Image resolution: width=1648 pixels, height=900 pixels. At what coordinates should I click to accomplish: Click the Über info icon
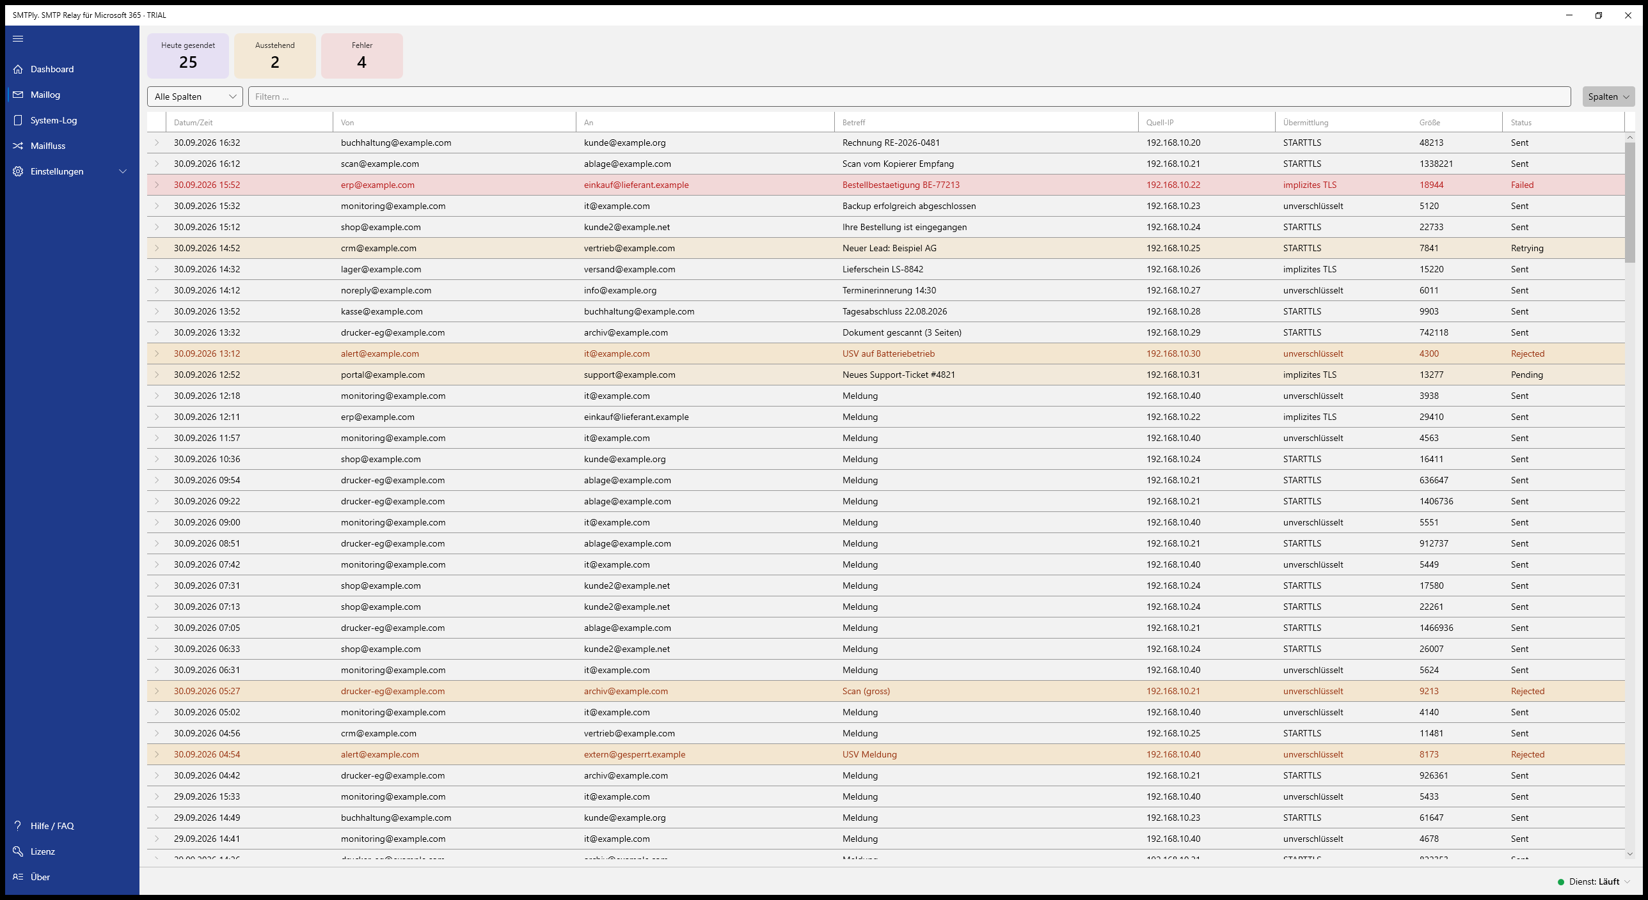pyautogui.click(x=18, y=876)
